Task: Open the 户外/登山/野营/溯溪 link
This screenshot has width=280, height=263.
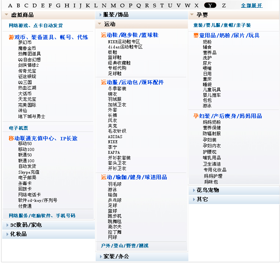Action: (125, 245)
